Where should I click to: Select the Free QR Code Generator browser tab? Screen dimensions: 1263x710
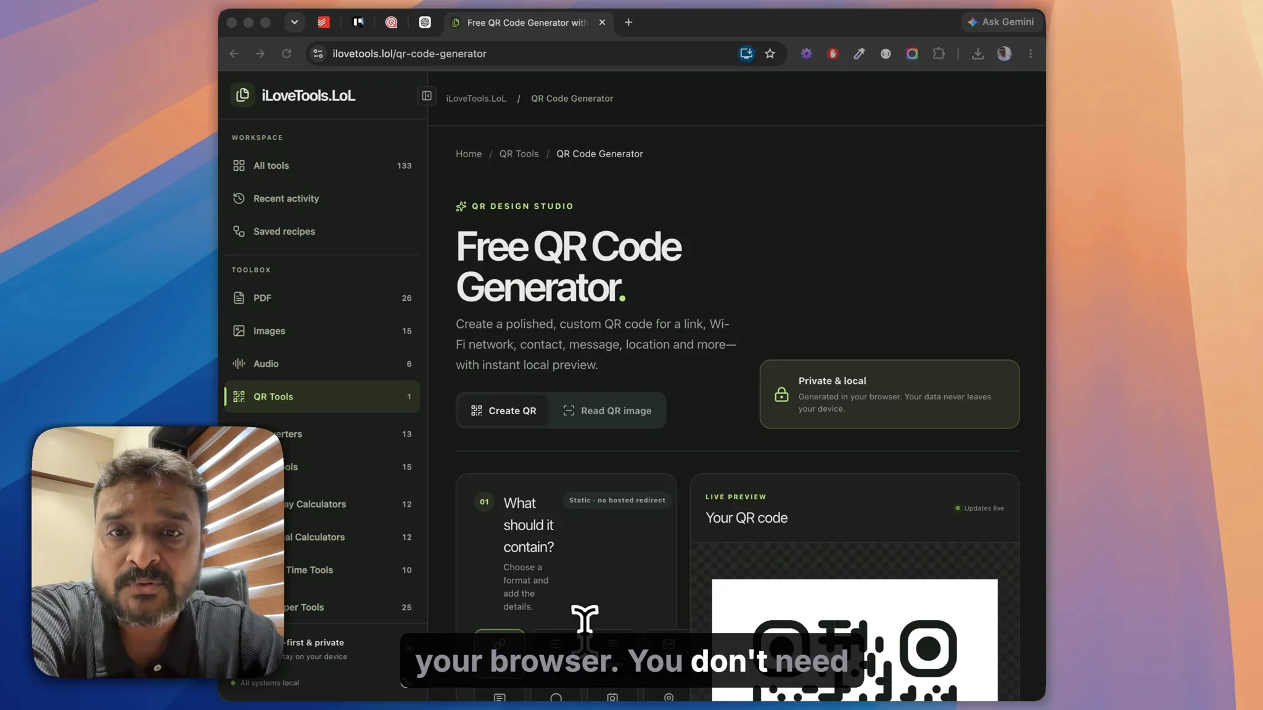(x=528, y=22)
